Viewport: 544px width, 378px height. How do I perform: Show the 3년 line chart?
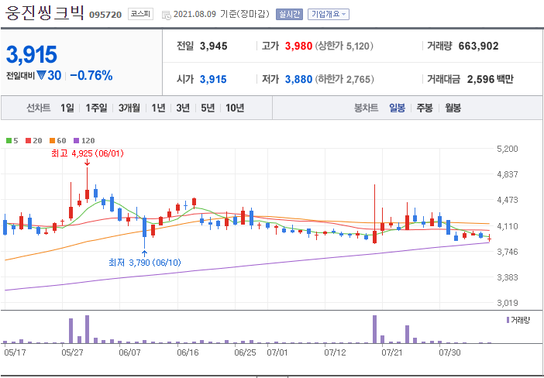183,108
